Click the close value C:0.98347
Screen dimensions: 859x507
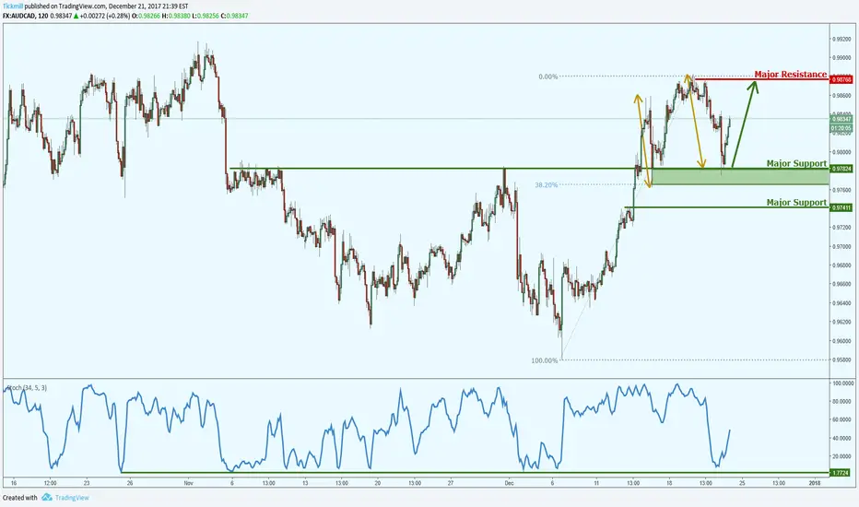234,16
